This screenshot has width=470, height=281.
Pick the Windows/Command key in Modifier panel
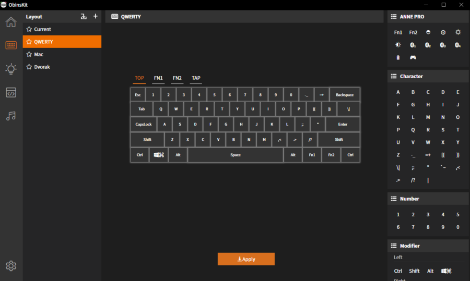click(446, 271)
